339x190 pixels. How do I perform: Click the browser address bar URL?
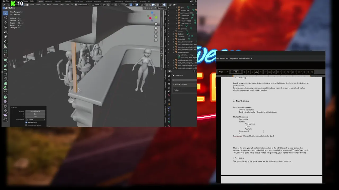234,58
